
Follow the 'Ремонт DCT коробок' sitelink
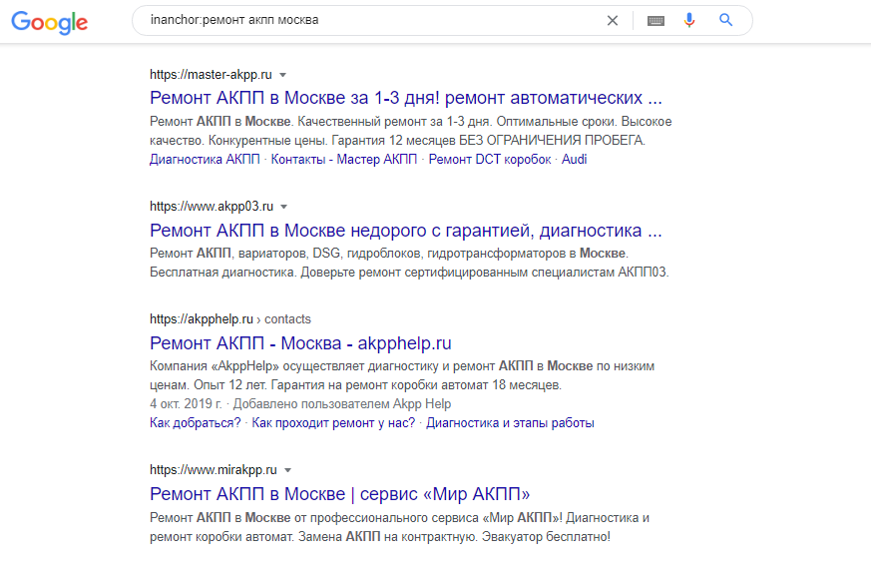coord(490,160)
